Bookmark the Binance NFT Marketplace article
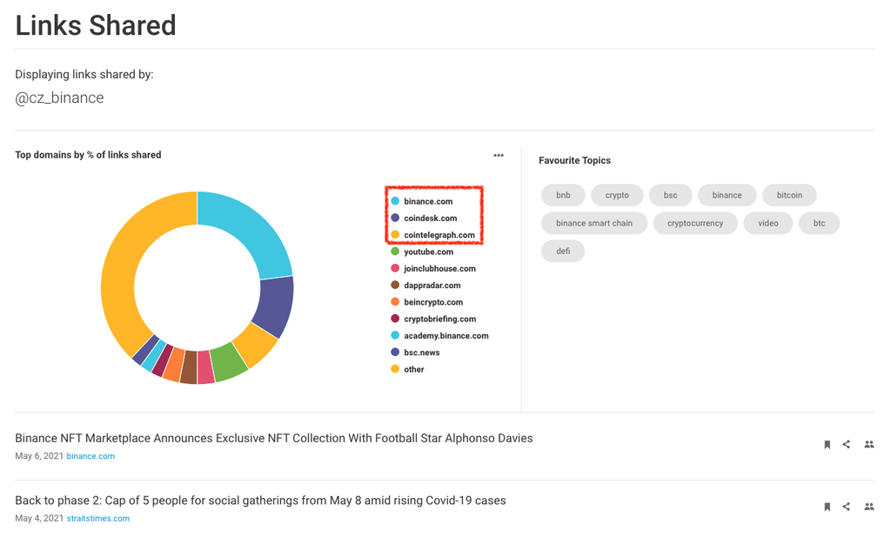This screenshot has width=891, height=538. coord(827,445)
